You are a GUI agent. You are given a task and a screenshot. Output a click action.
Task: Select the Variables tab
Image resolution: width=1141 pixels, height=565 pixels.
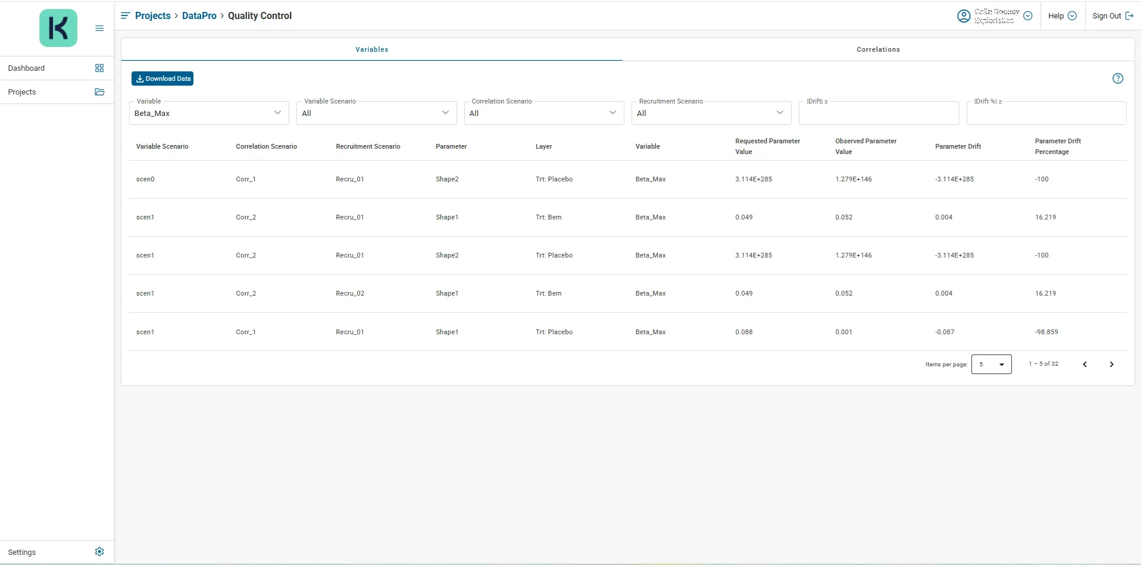[x=372, y=49]
